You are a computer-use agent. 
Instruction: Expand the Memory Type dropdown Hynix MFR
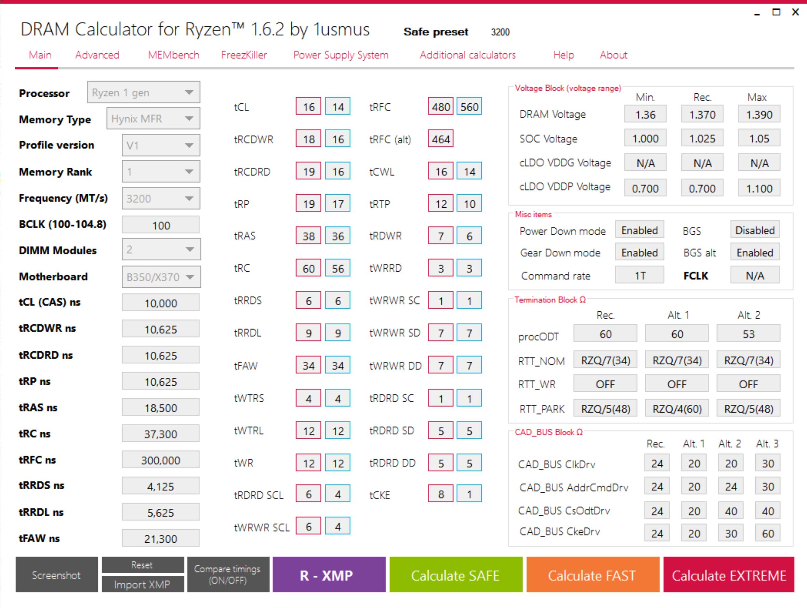(x=153, y=118)
